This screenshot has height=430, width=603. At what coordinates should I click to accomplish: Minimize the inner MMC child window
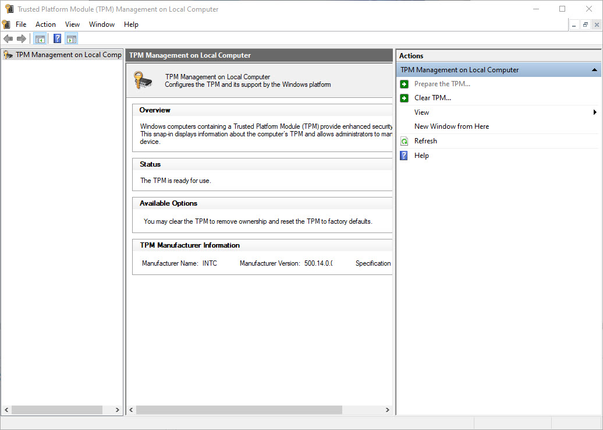tap(574, 25)
